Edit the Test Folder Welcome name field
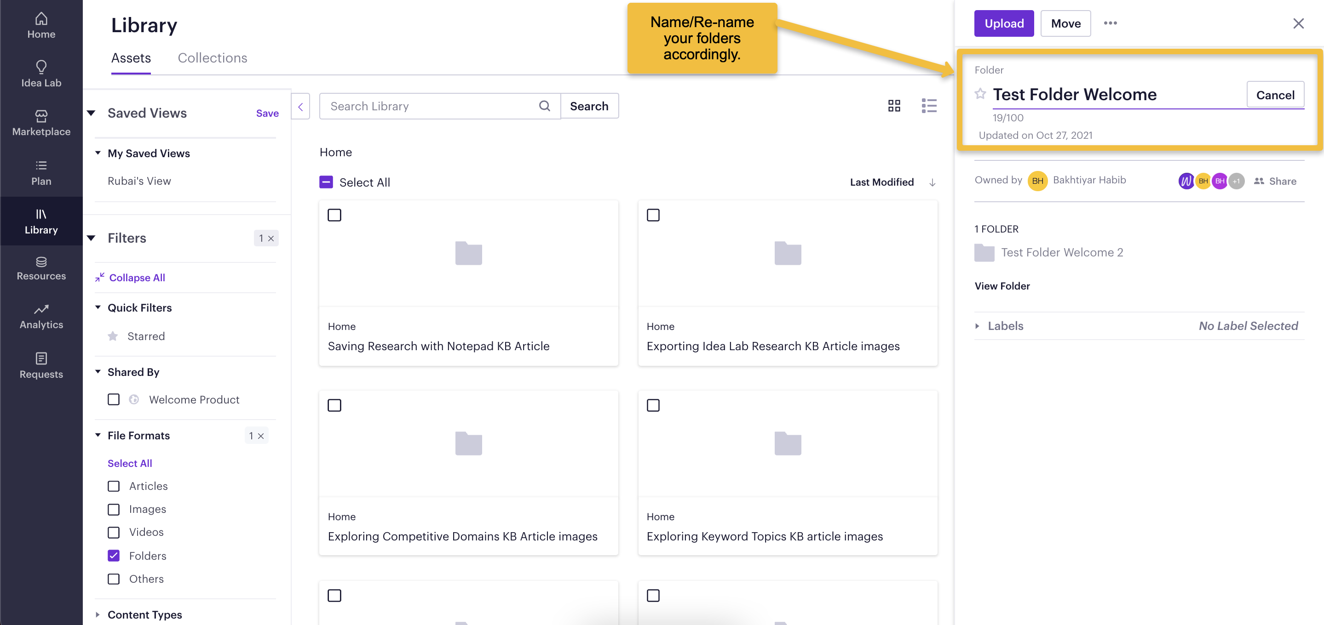This screenshot has width=1324, height=625. point(1118,95)
